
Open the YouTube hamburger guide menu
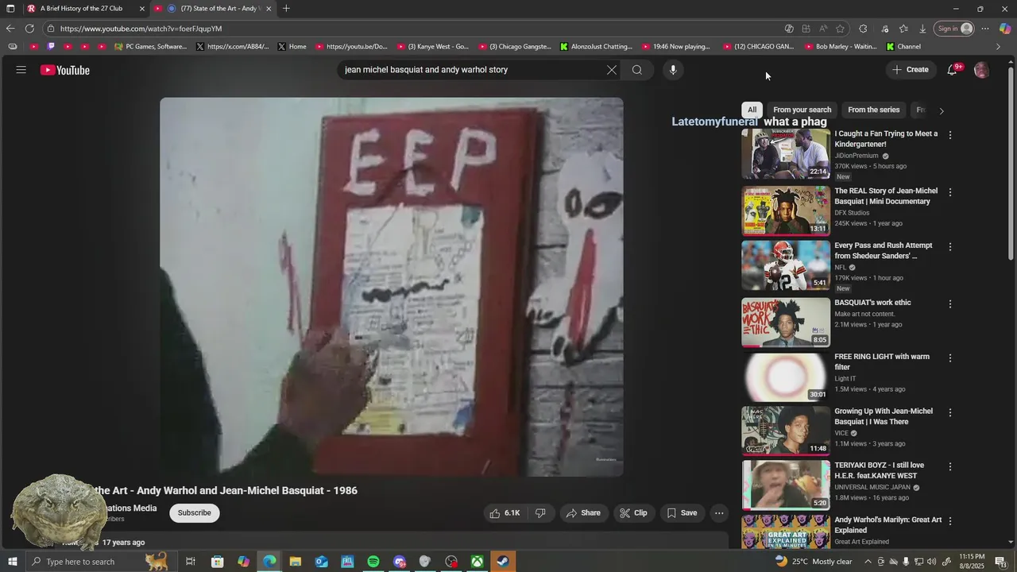click(21, 70)
